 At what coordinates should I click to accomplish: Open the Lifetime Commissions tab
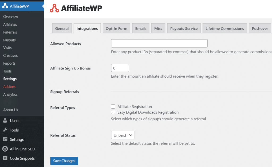[x=225, y=28]
